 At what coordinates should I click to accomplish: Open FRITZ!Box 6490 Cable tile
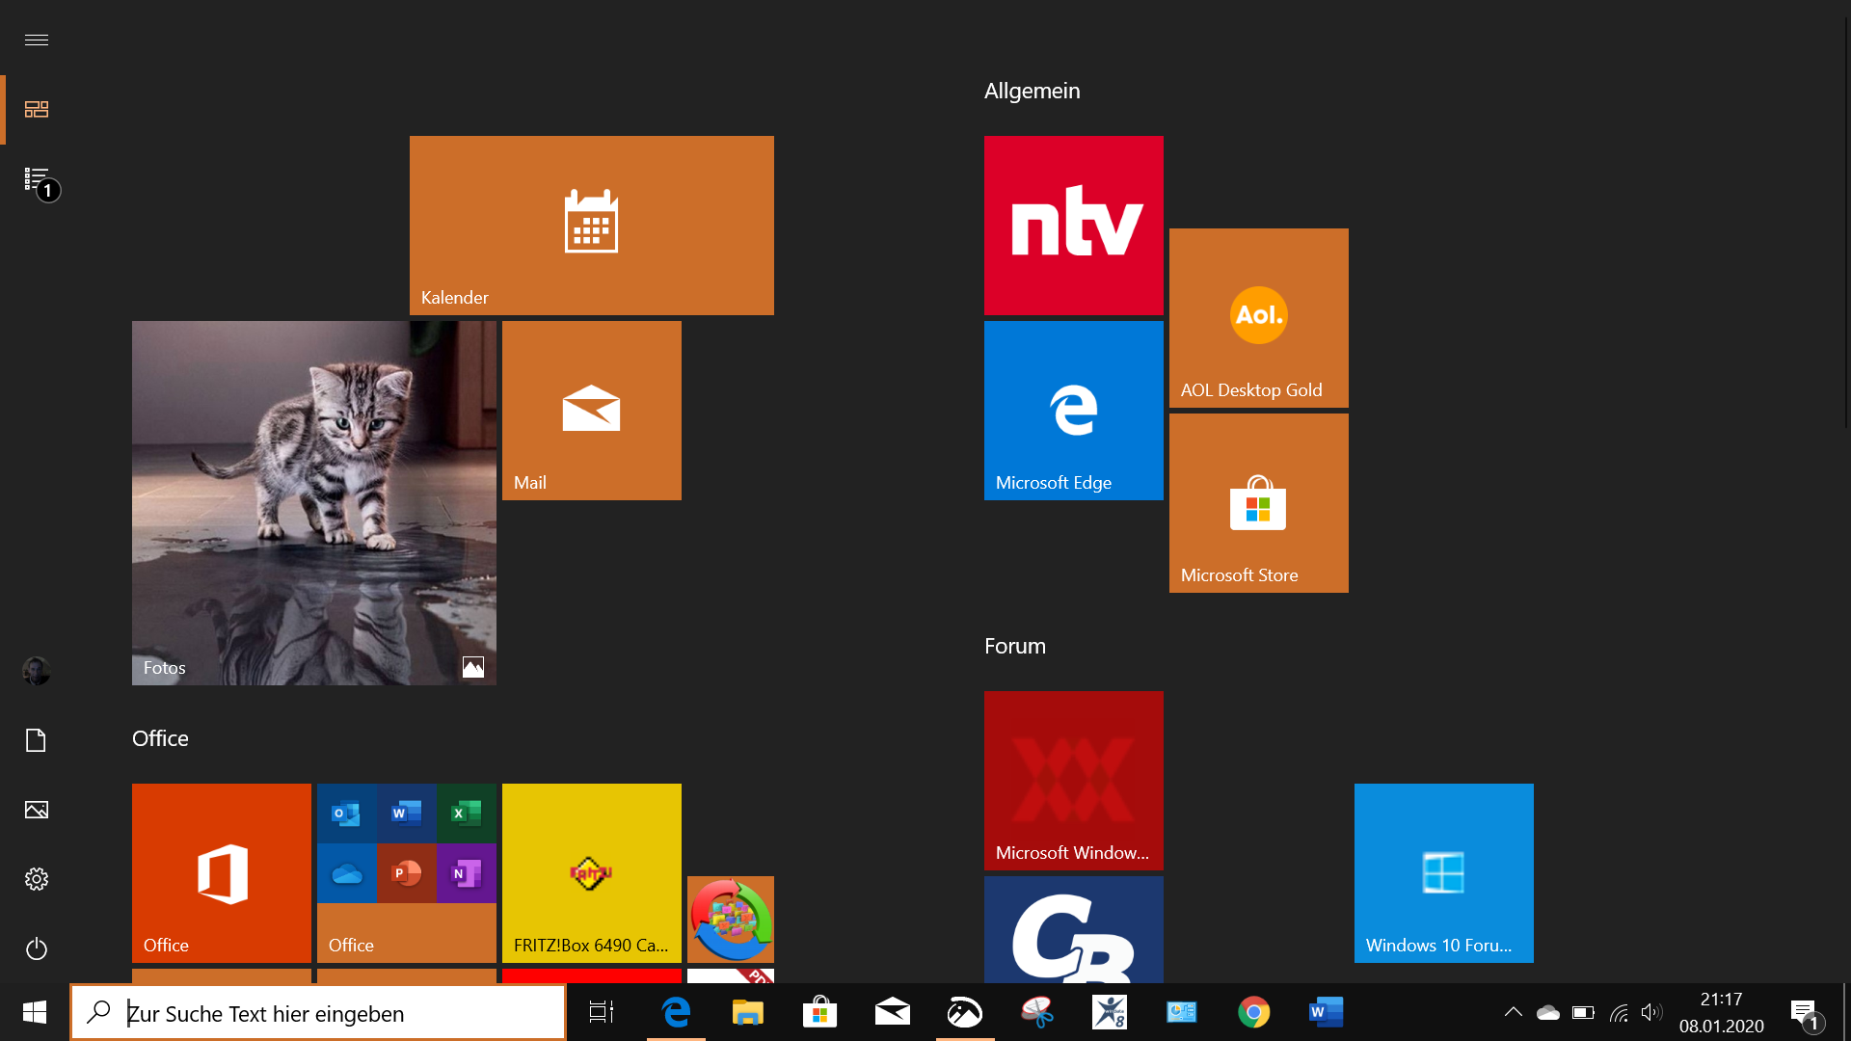tap(591, 872)
